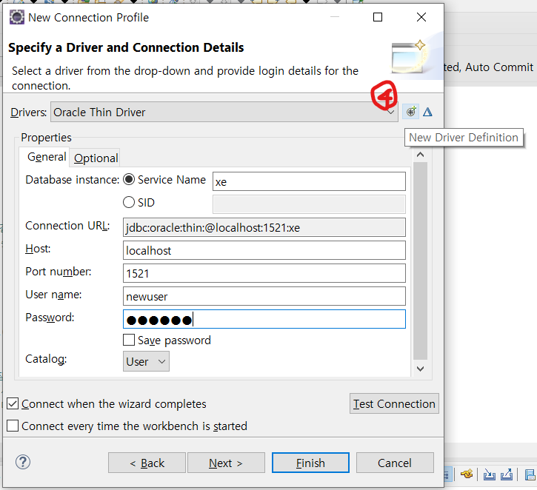Click the properties vertical scrollbar thumb
Screen dimensions: 537x490
(x=420, y=261)
